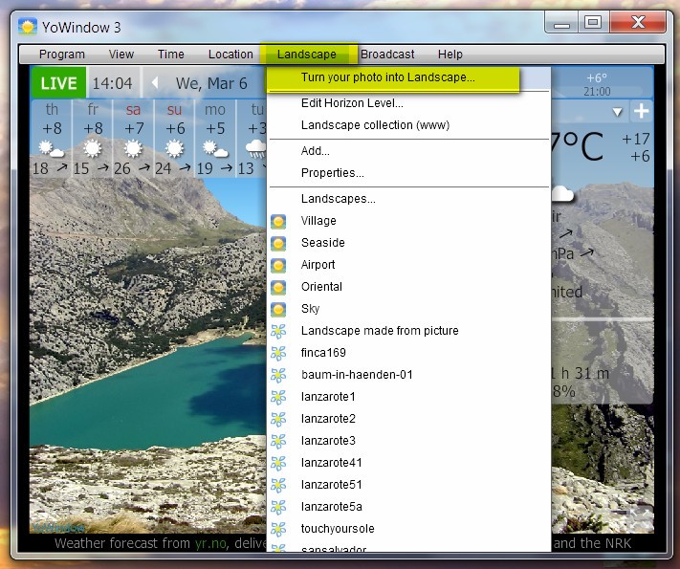The image size is (680, 569).
Task: Open the Help menu
Action: tap(450, 55)
